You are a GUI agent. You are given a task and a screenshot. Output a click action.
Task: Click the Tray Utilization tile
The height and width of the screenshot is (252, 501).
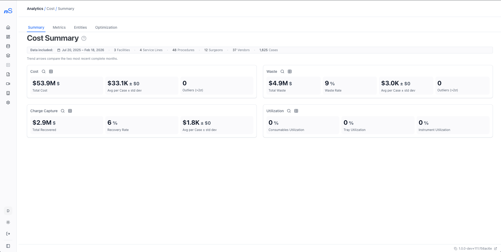[378, 125]
